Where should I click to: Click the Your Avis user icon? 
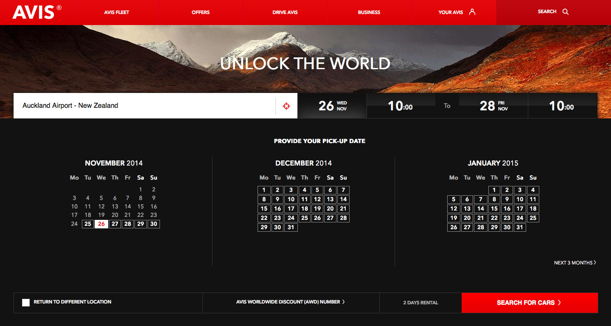472,12
